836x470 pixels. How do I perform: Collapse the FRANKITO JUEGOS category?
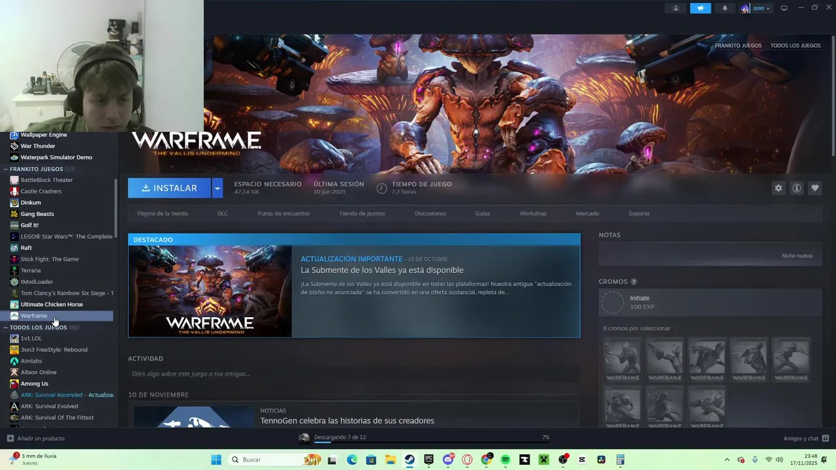click(x=6, y=169)
